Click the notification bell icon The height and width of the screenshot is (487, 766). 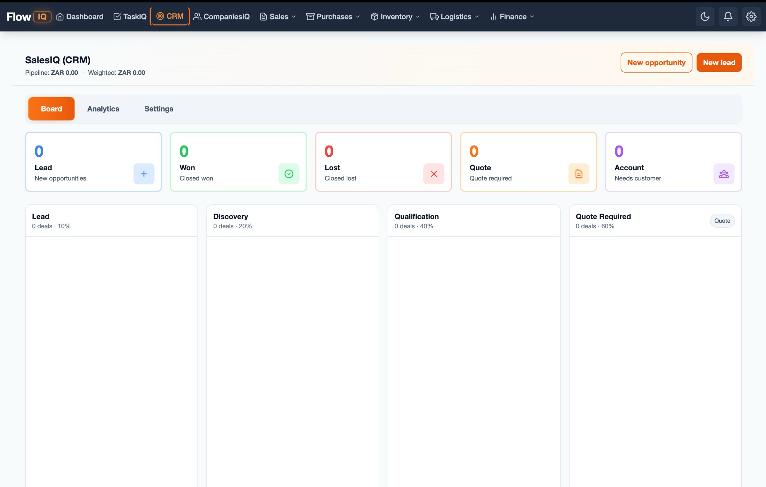728,16
